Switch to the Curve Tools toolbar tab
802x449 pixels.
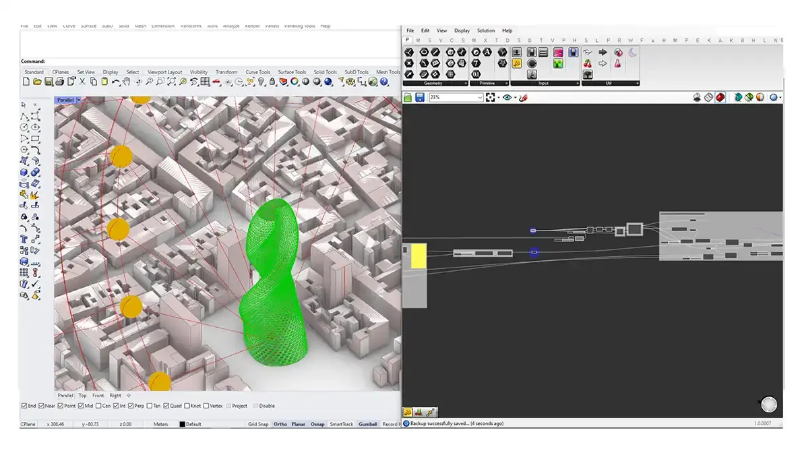tap(257, 72)
